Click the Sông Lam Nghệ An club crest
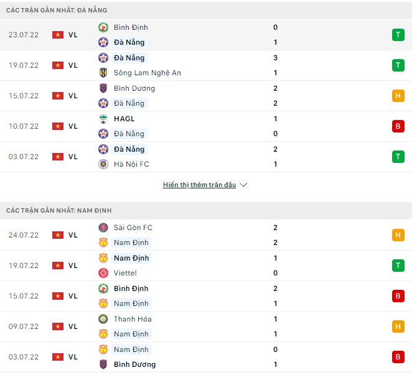This screenshot has height=375, width=417. coord(103,73)
